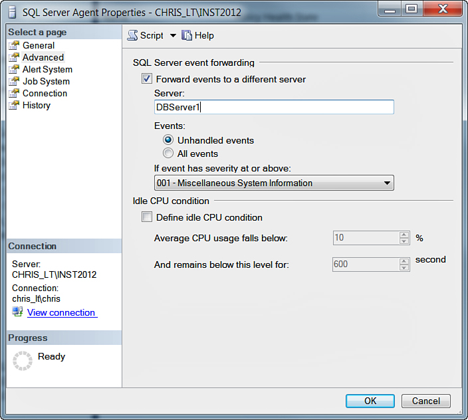Screen dimensions: 468x420
Task: Select the All events radio button
Action: tap(168, 154)
